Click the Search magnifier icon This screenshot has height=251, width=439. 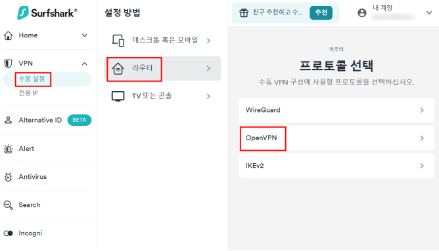click(x=8, y=205)
